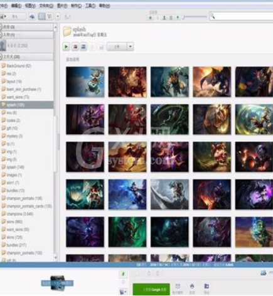Filter to show starred photos only
The height and width of the screenshot is (296, 273).
151,18
